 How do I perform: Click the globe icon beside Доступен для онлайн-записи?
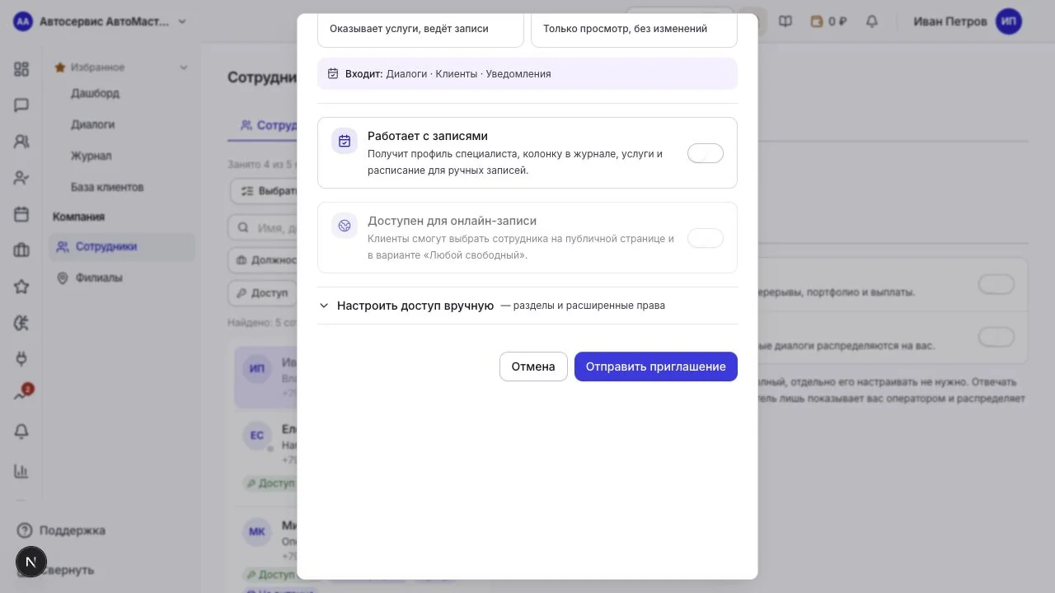point(345,226)
